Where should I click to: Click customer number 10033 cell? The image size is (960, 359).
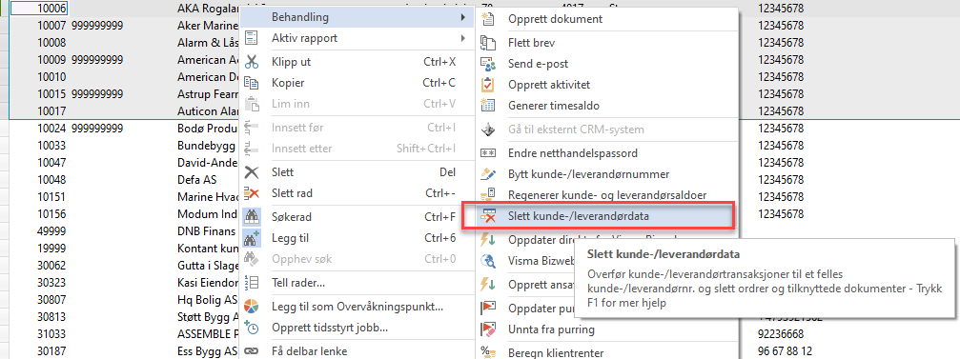[52, 146]
